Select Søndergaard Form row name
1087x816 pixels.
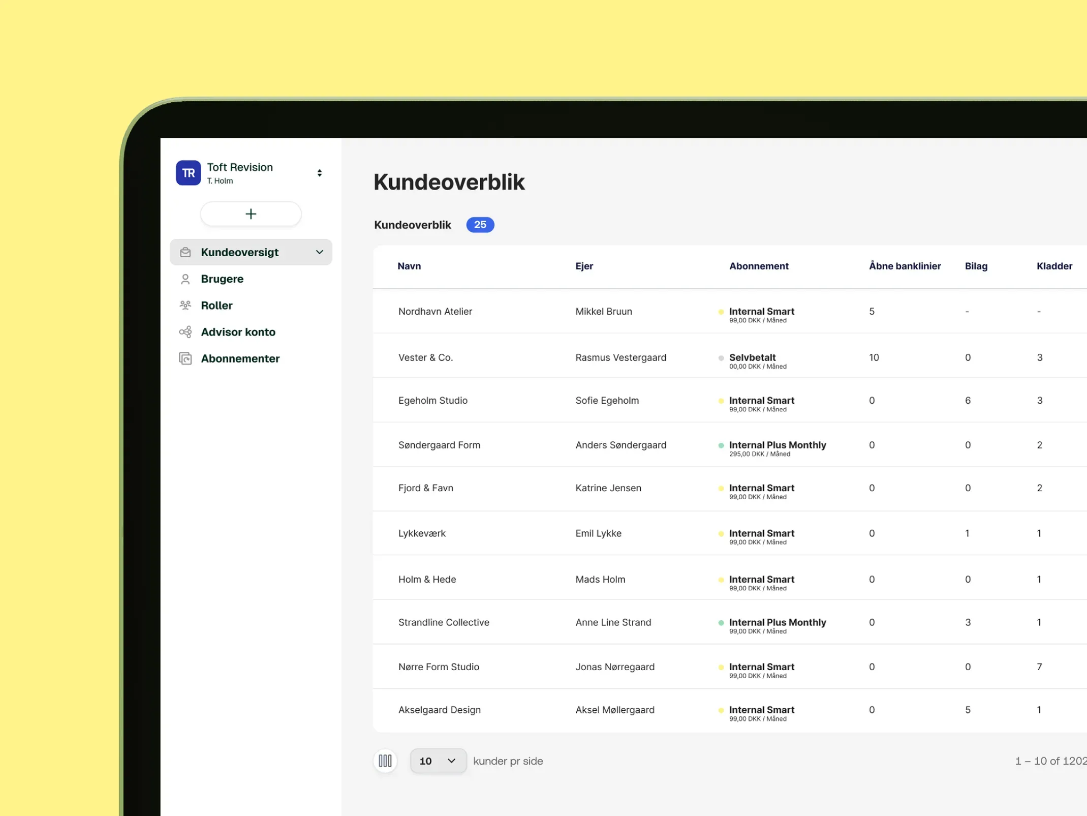[x=439, y=445]
